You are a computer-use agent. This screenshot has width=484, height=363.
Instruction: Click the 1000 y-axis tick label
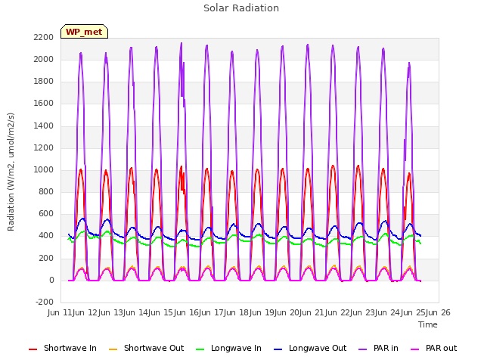(x=44, y=169)
